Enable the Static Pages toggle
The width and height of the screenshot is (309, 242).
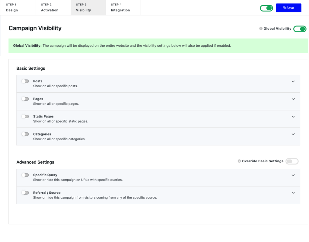pyautogui.click(x=25, y=116)
